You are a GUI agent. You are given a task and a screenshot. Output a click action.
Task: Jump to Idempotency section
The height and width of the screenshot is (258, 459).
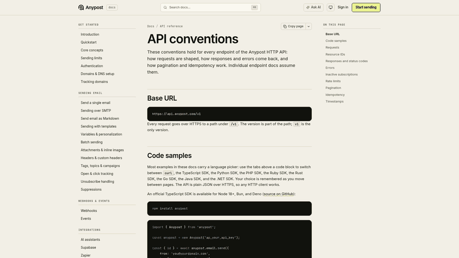tap(335, 95)
